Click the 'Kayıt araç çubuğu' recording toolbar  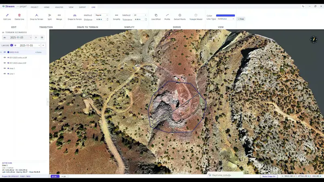tap(225, 175)
